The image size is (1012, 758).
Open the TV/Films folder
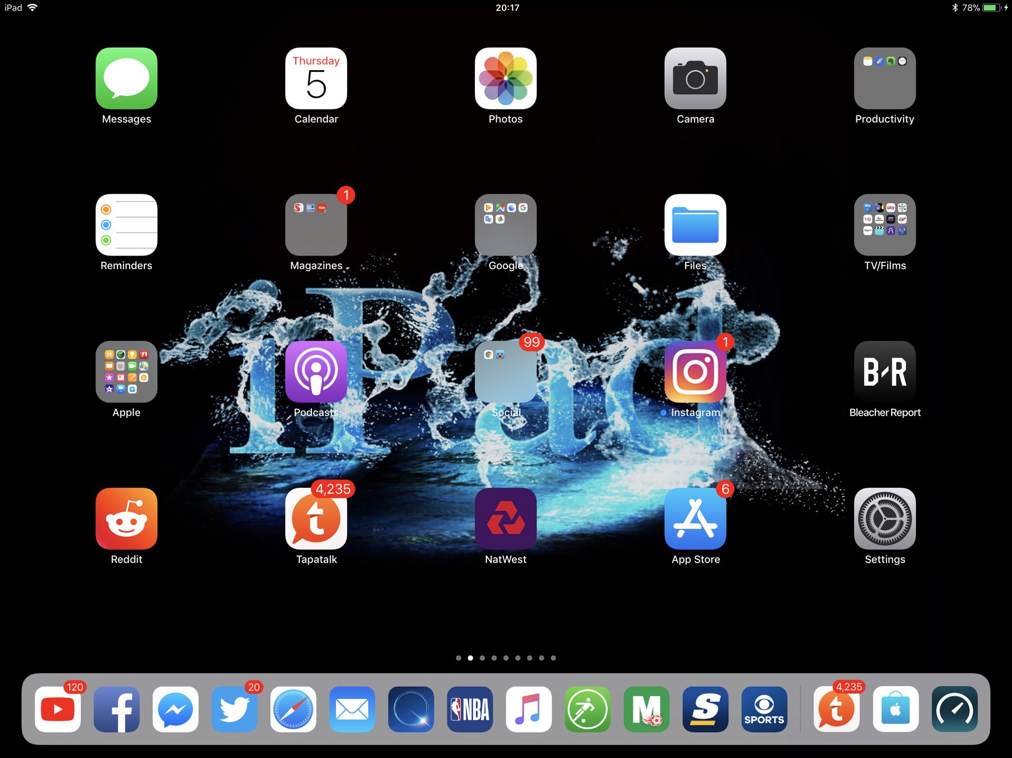[x=885, y=225]
